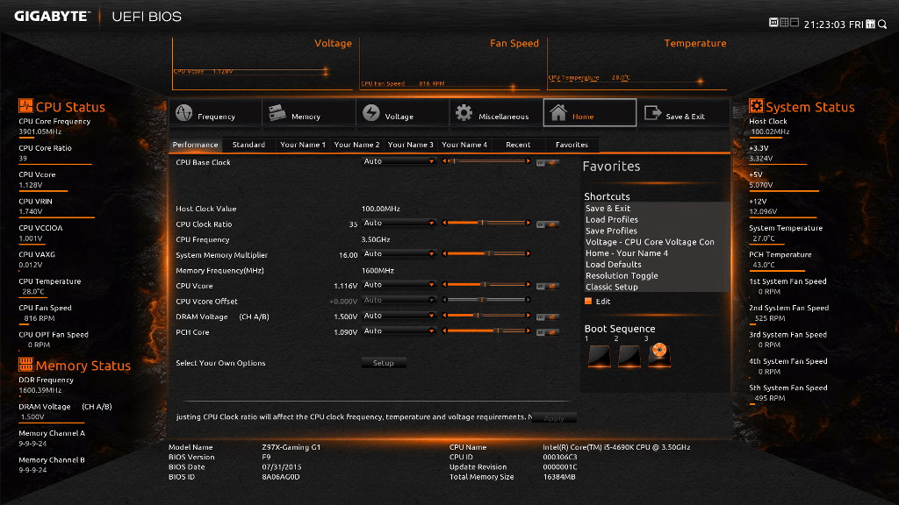Viewport: 899px width, 505px height.
Task: Open the Voltage section
Action: (x=402, y=112)
